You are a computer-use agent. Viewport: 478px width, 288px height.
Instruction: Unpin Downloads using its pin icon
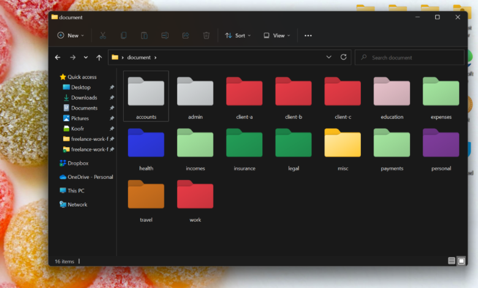[112, 98]
